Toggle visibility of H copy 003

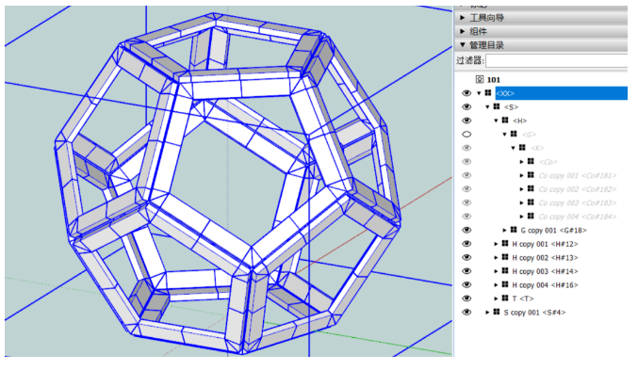click(x=466, y=271)
